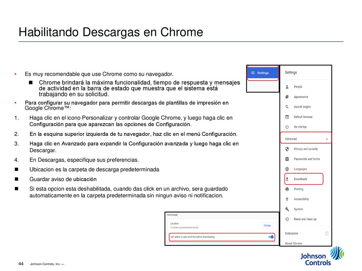The height and width of the screenshot is (271, 362).
Task: Select Default browser in sidebar
Action: tap(303, 117)
